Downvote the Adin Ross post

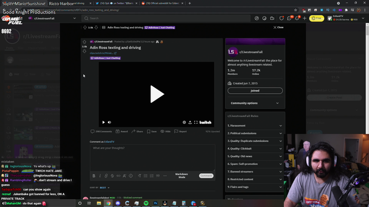84,51
